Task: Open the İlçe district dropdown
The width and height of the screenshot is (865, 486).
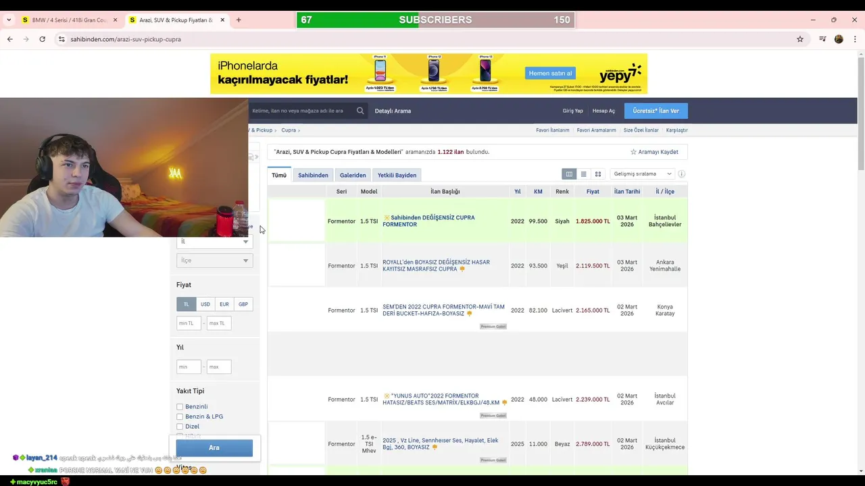Action: click(214, 261)
